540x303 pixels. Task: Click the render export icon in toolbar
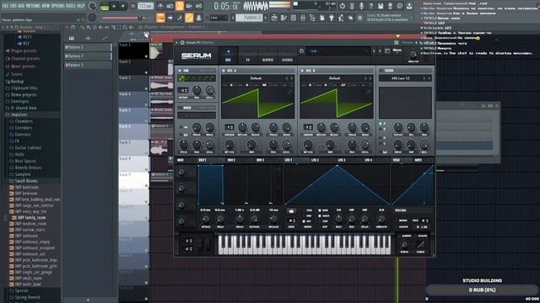tap(390, 6)
